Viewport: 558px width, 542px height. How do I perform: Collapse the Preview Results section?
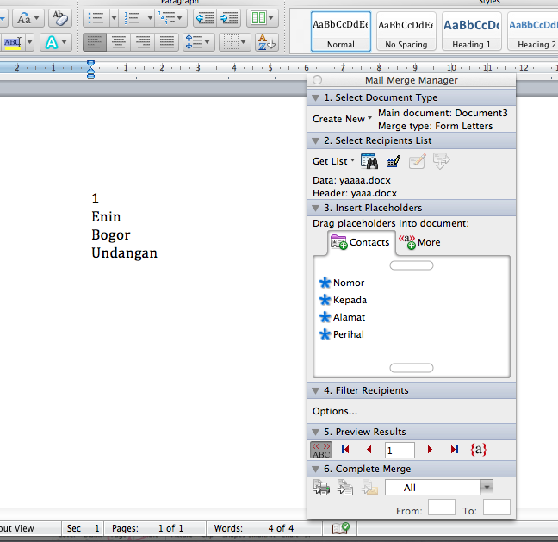pyautogui.click(x=316, y=432)
